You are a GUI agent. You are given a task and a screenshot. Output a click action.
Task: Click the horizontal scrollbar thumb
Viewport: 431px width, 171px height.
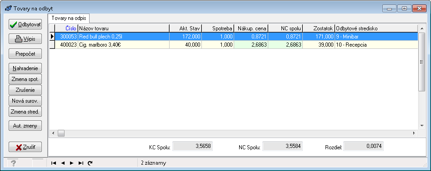pos(61,133)
